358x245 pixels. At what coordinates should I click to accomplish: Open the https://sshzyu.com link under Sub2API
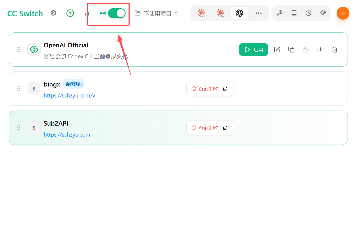[67, 135]
